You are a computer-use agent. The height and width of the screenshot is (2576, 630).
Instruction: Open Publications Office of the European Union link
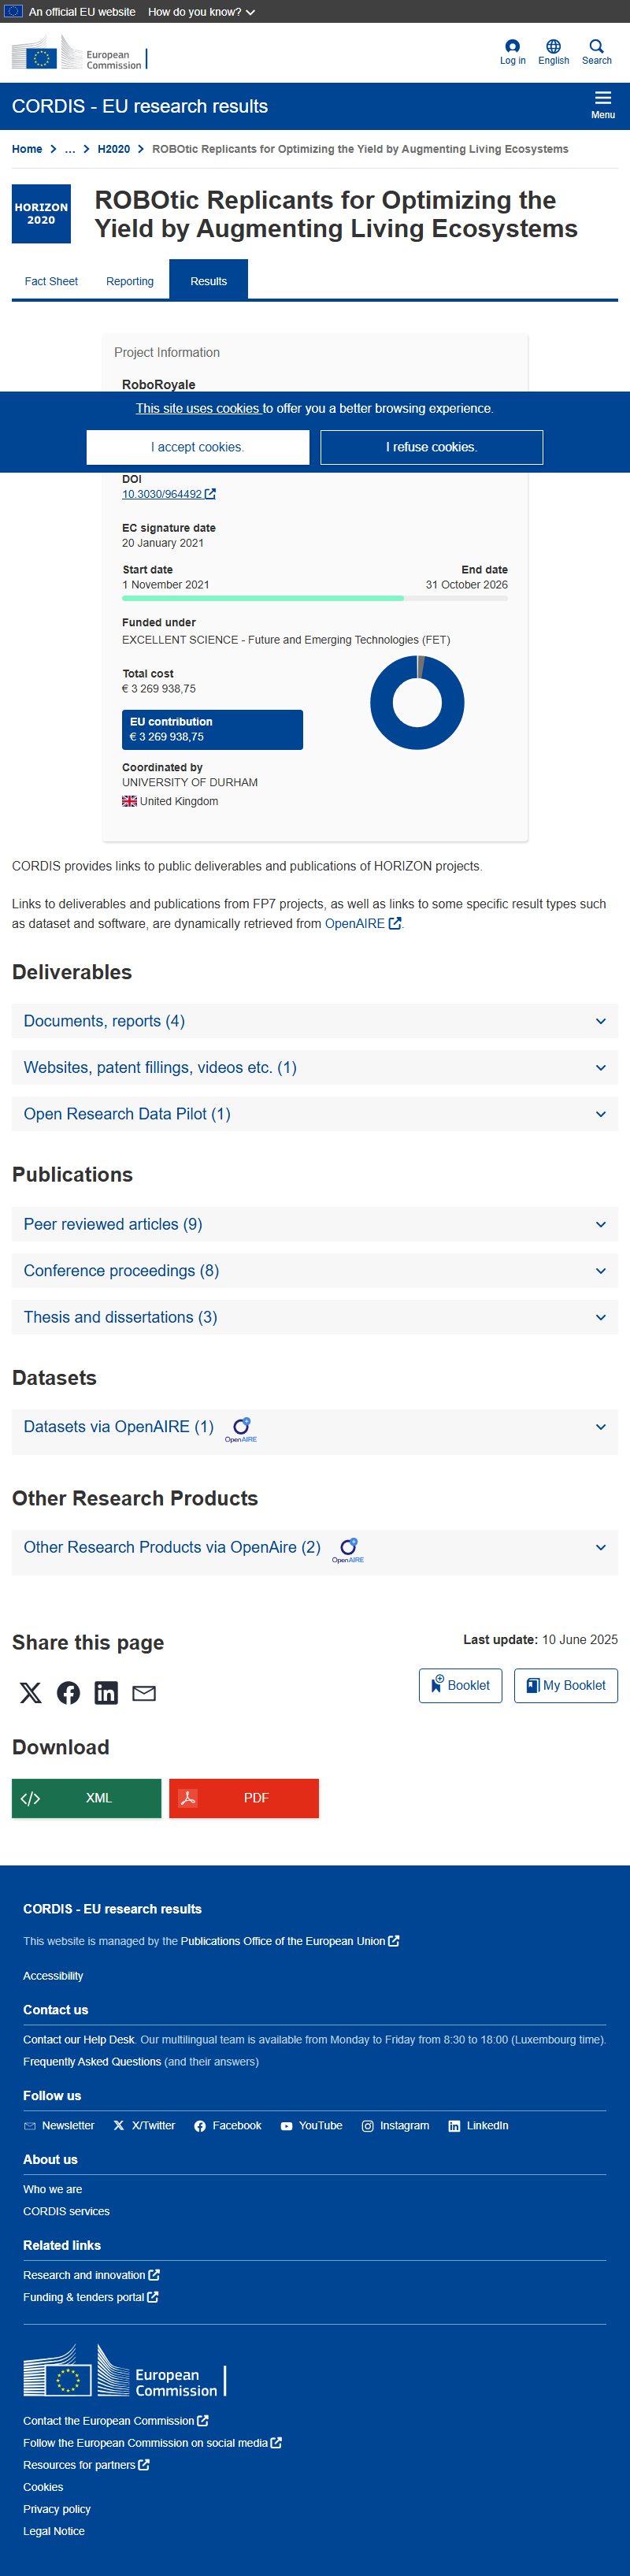coord(290,1941)
